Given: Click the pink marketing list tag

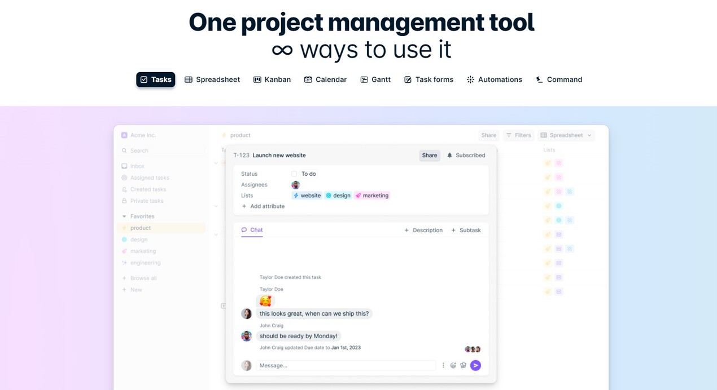Looking at the screenshot, I should pos(372,196).
